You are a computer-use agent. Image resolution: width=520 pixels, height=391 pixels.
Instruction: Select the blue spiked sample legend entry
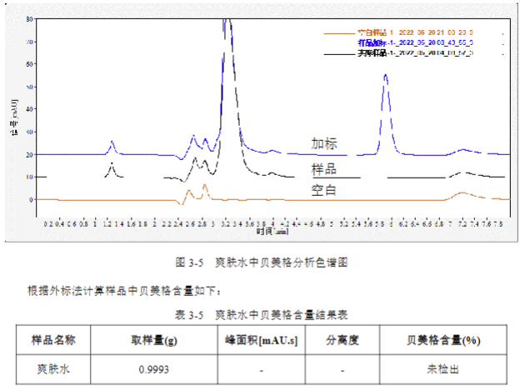coord(415,41)
